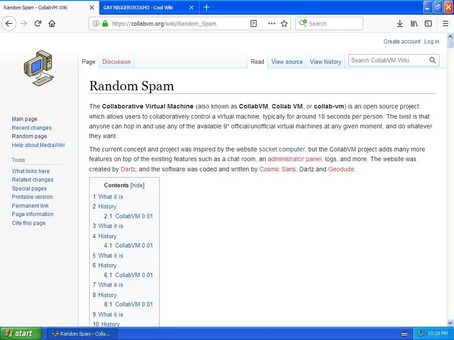Click the browser forward arrow

click(23, 23)
